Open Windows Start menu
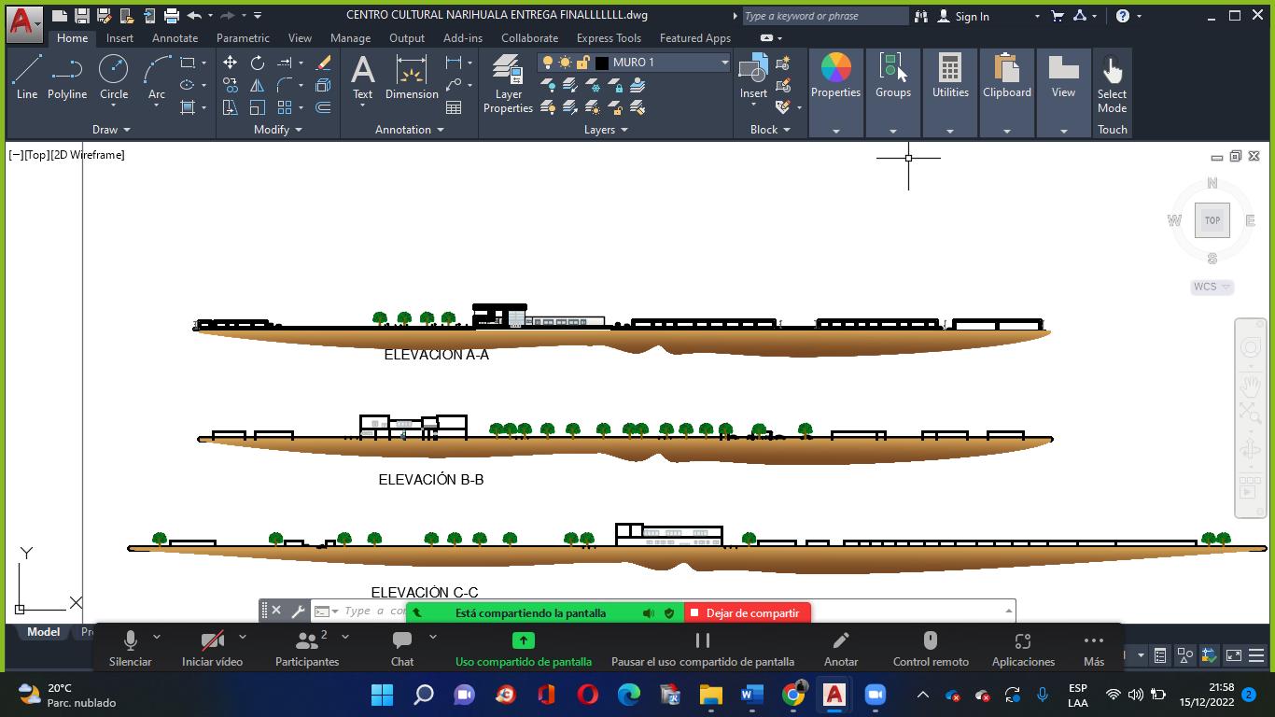The image size is (1275, 717). click(382, 695)
